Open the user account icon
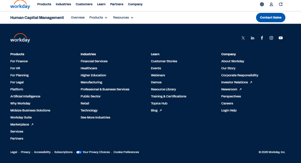The width and height of the screenshot is (301, 163). pos(271,4)
